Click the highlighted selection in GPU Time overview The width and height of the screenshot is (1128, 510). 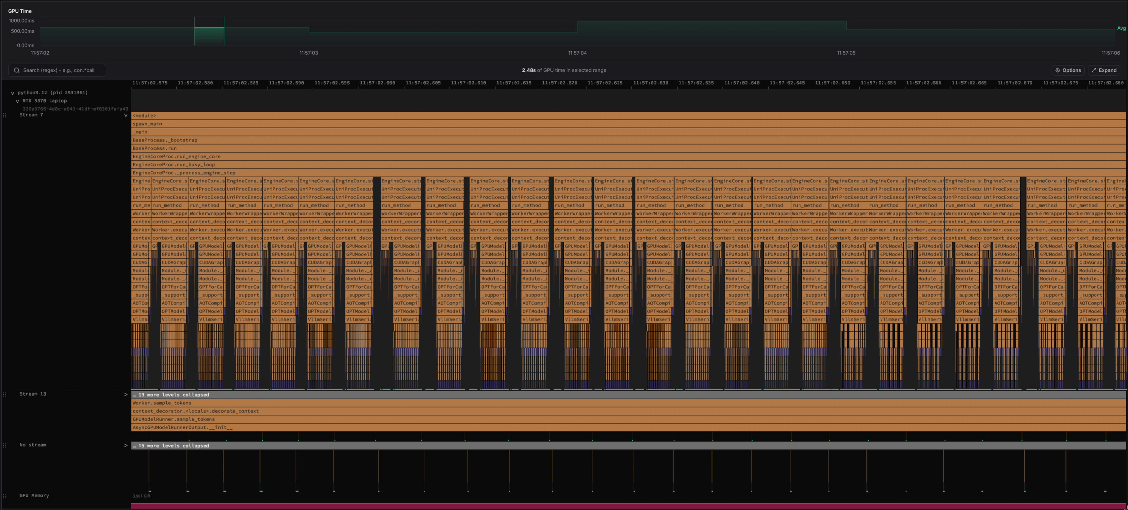(x=209, y=31)
